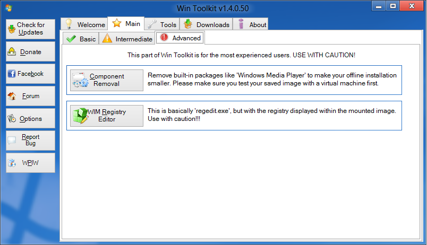Click the Win Toolkit v1.4.0.50 title
427x245 pixels.
[x=212, y=8]
